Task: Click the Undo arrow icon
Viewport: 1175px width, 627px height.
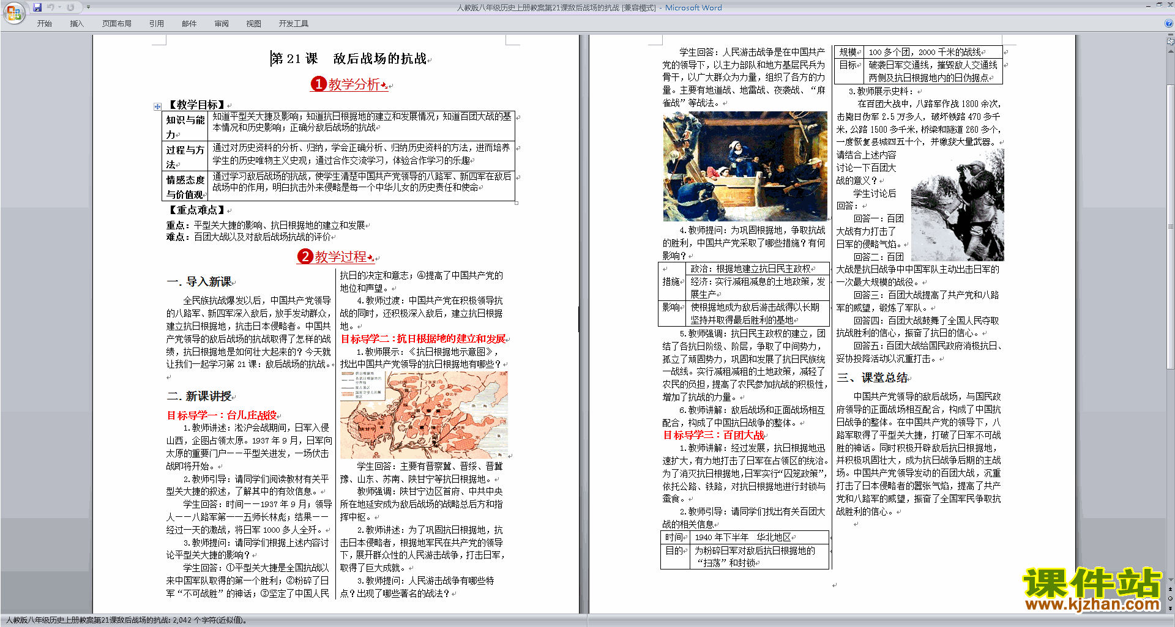Action: click(x=50, y=7)
